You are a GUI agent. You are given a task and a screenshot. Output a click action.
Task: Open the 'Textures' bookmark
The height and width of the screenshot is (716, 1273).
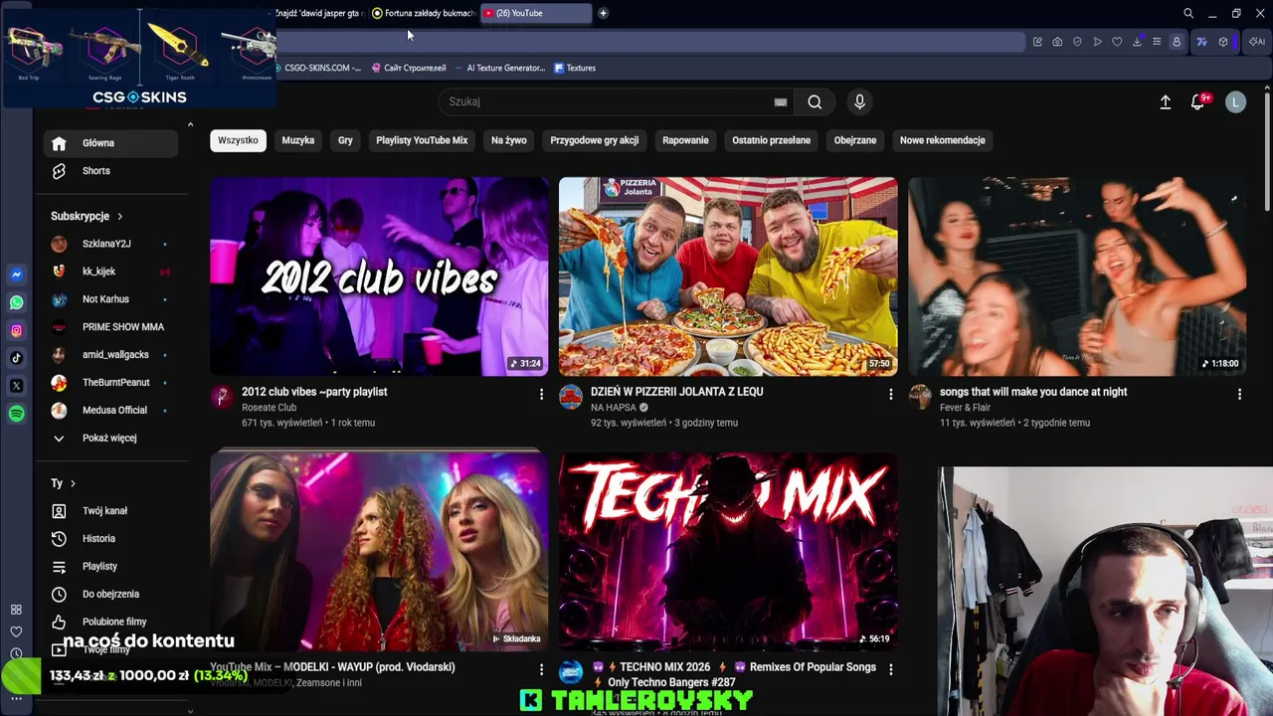(x=575, y=68)
